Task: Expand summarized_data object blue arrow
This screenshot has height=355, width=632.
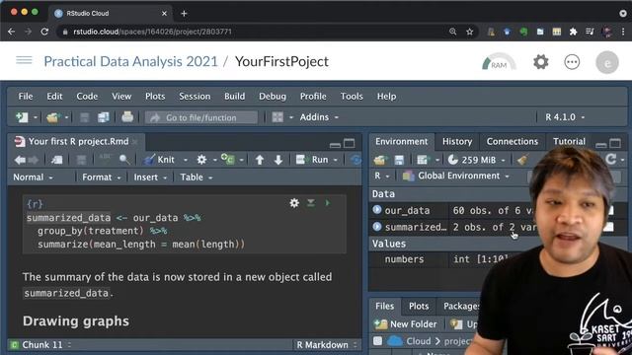Action: (377, 227)
